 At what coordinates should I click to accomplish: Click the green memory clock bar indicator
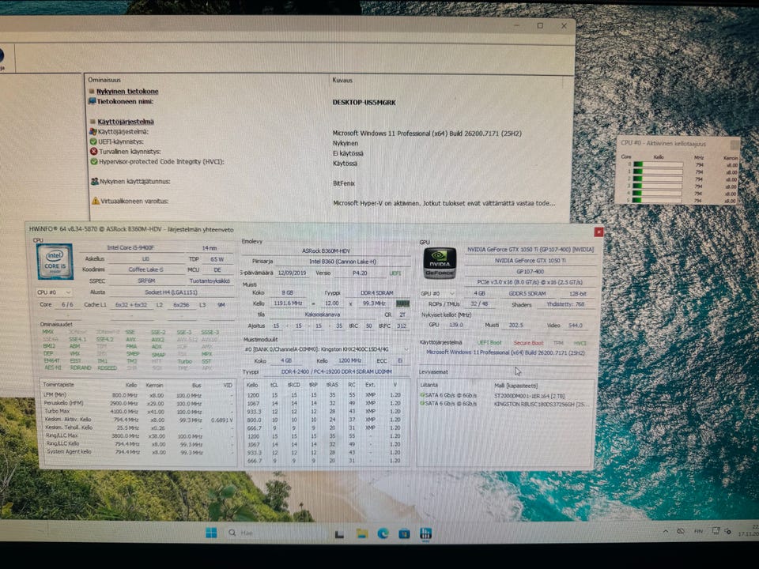pyautogui.click(x=402, y=303)
